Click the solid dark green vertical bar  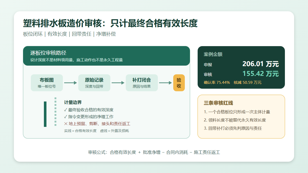45,114
